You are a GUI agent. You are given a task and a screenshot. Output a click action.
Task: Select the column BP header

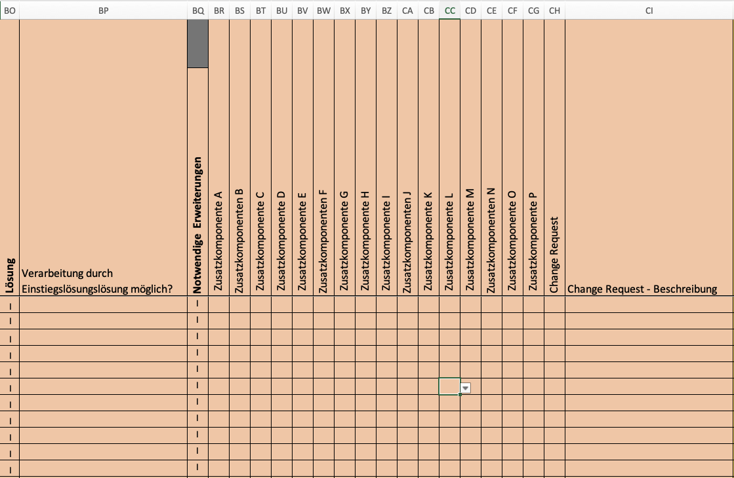click(103, 10)
